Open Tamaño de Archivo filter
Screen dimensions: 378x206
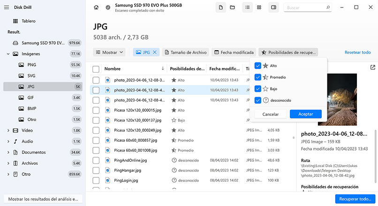186,52
